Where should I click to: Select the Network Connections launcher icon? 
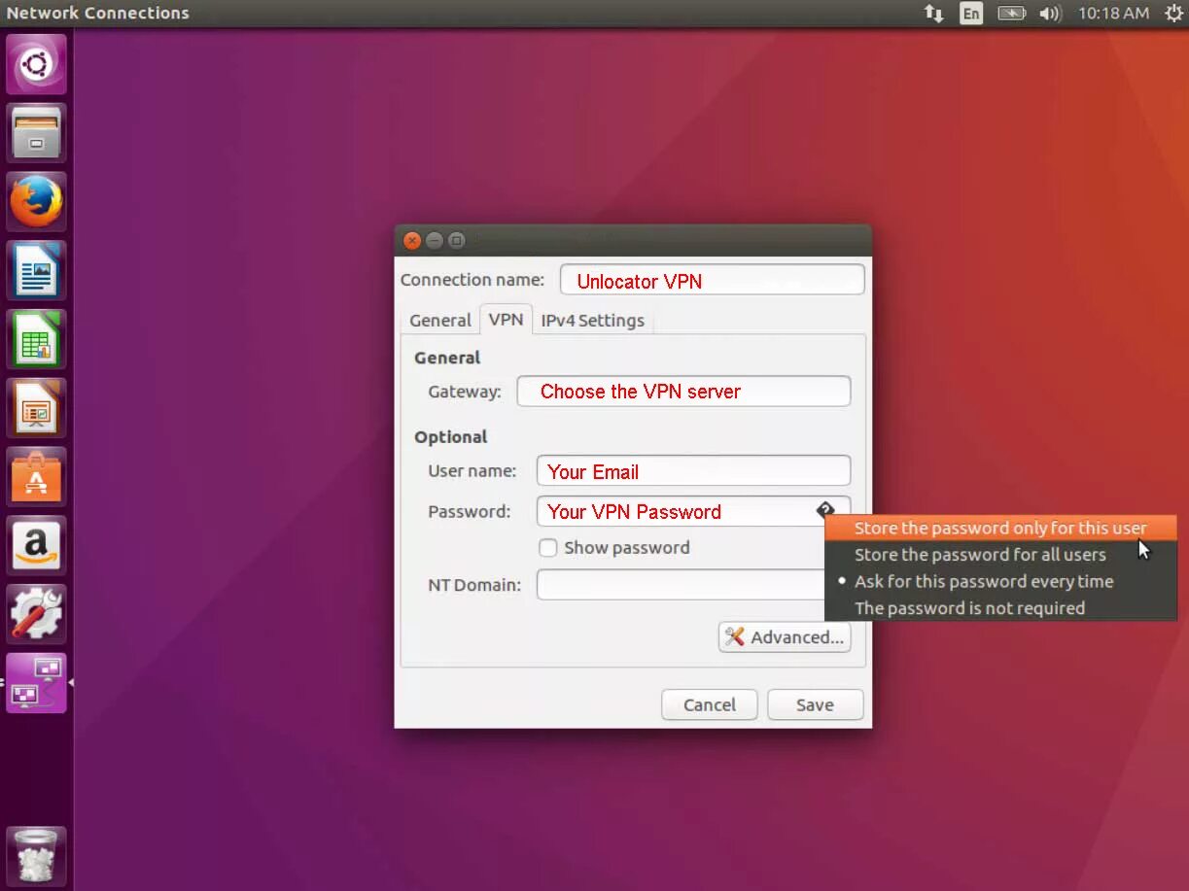point(37,683)
